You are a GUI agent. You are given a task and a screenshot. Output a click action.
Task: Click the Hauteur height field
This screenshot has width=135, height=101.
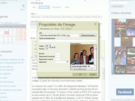coord(48,49)
